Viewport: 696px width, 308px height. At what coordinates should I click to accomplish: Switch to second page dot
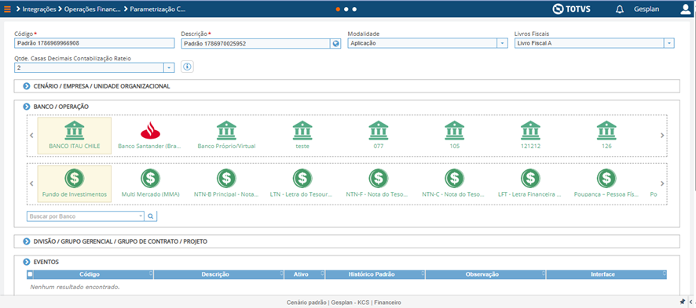click(x=346, y=9)
